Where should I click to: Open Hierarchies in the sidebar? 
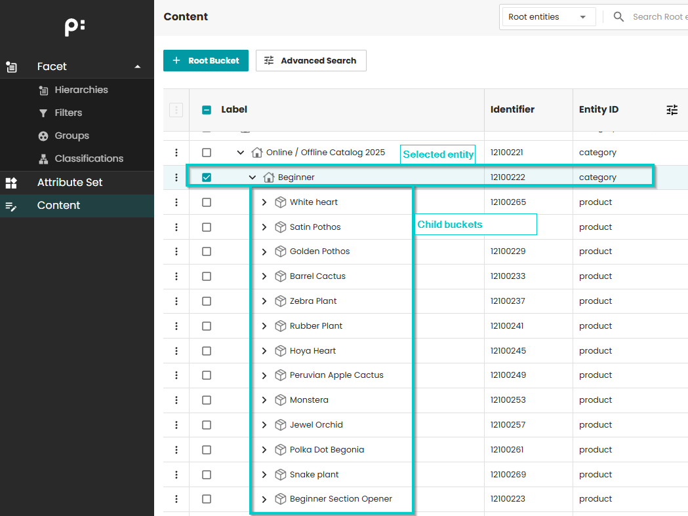(81, 90)
